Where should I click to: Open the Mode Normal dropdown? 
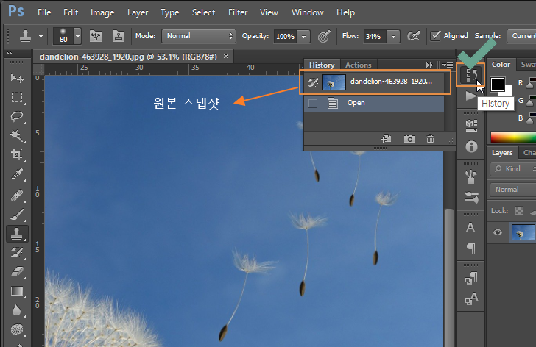coord(198,36)
